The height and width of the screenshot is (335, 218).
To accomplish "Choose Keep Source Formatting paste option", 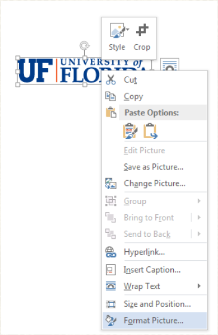I will (x=130, y=131).
